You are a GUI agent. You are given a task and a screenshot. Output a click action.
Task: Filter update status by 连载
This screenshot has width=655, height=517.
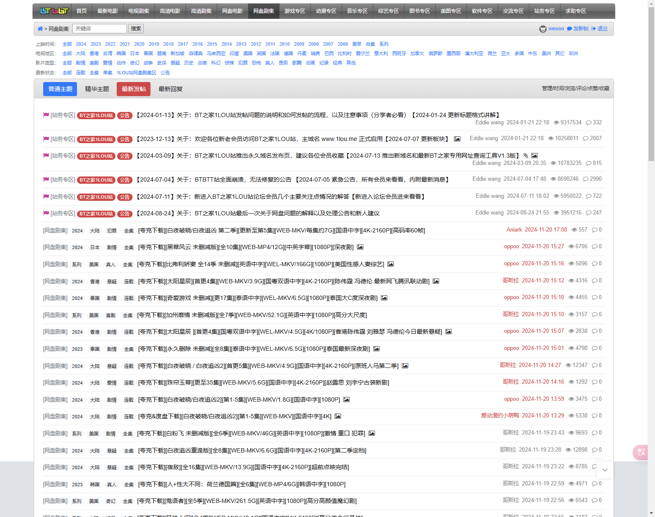pos(81,73)
